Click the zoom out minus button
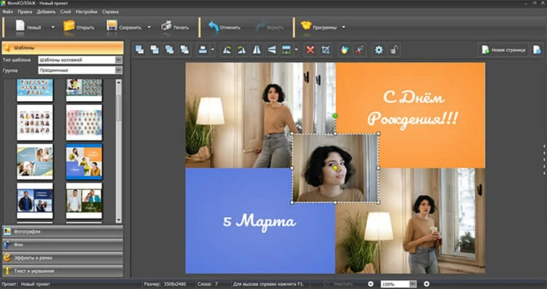 pos(370,284)
